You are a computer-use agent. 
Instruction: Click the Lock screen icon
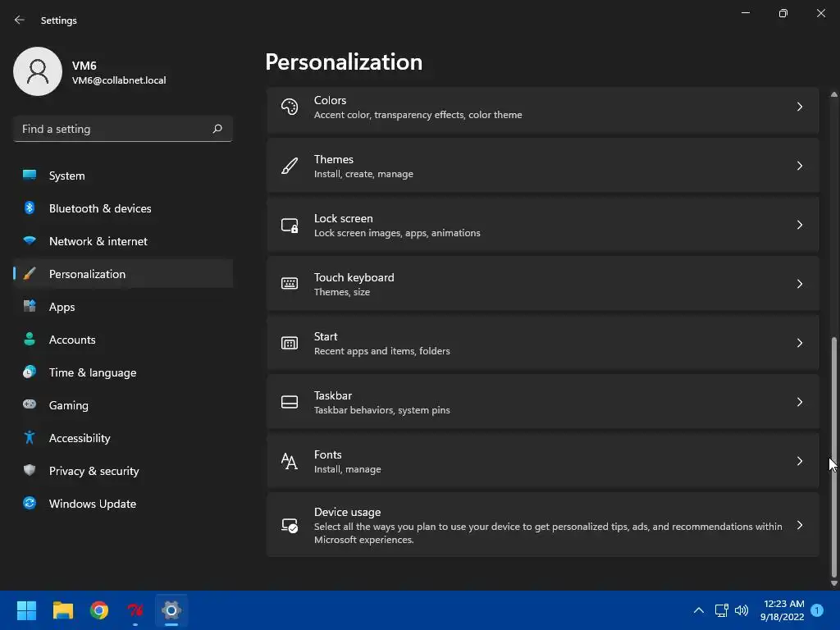290,225
